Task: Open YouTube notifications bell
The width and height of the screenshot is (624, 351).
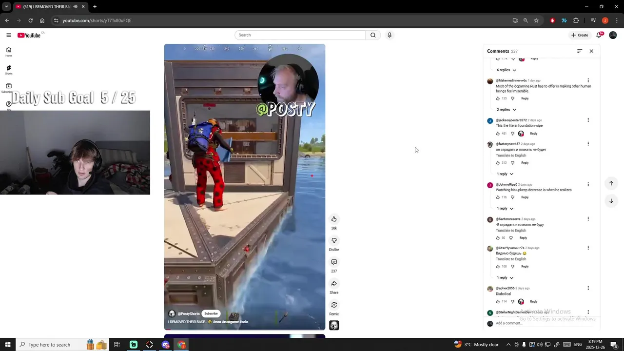Action: pyautogui.click(x=599, y=35)
